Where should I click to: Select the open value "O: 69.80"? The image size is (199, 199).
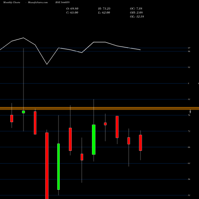click(72, 9)
